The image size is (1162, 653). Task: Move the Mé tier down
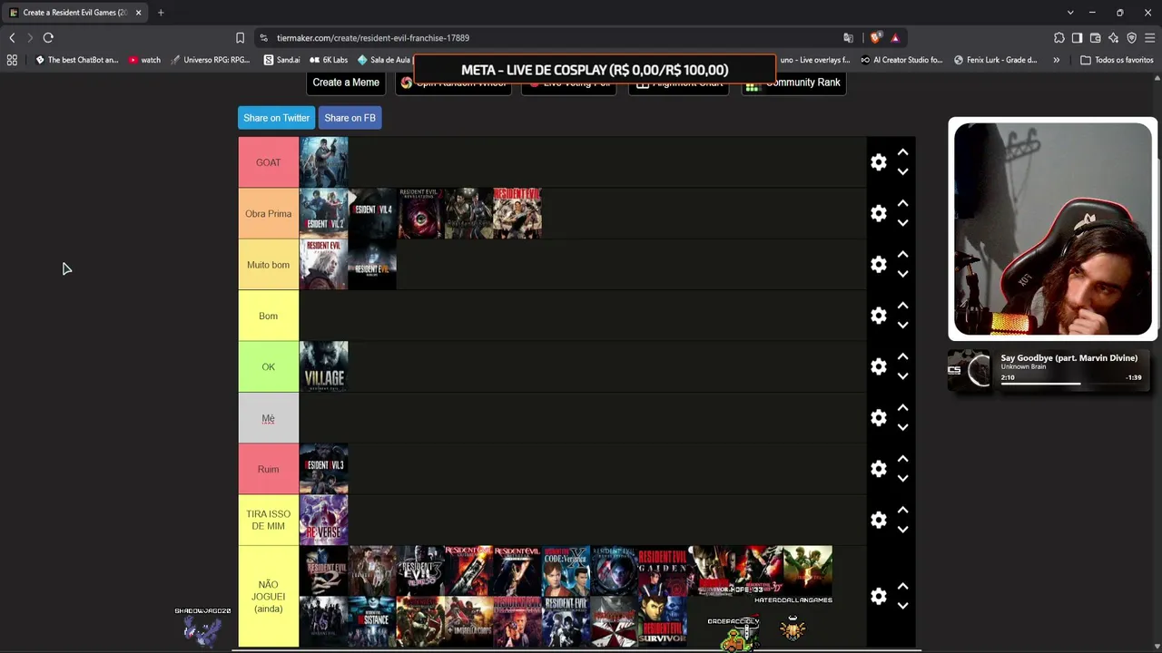tap(902, 427)
